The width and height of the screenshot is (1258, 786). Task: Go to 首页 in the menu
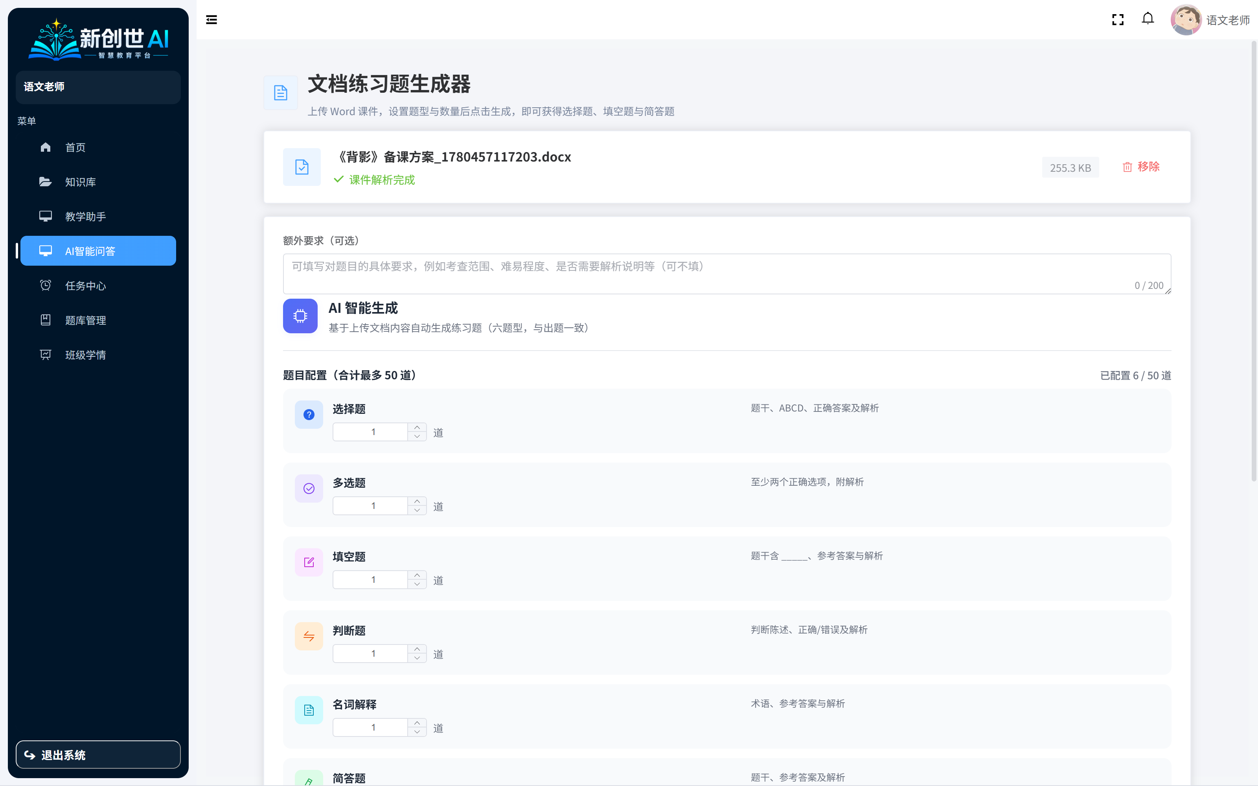point(98,147)
